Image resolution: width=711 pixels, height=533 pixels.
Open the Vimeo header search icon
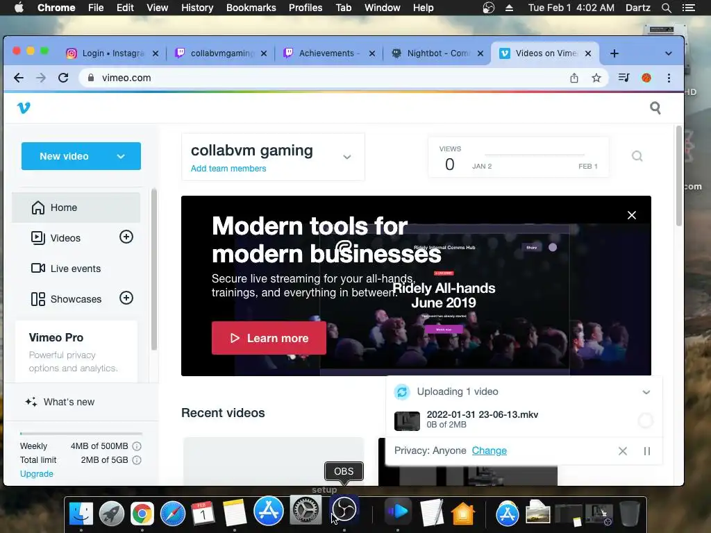655,108
